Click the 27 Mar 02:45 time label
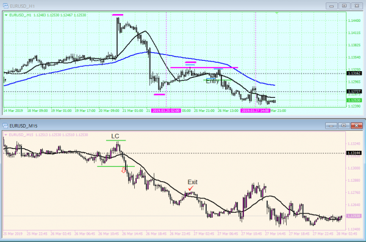The image size is (366, 242). pyautogui.click(x=204, y=233)
